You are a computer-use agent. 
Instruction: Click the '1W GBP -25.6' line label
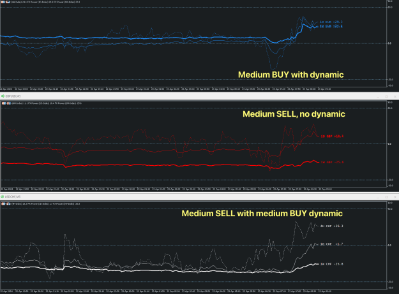point(332,162)
